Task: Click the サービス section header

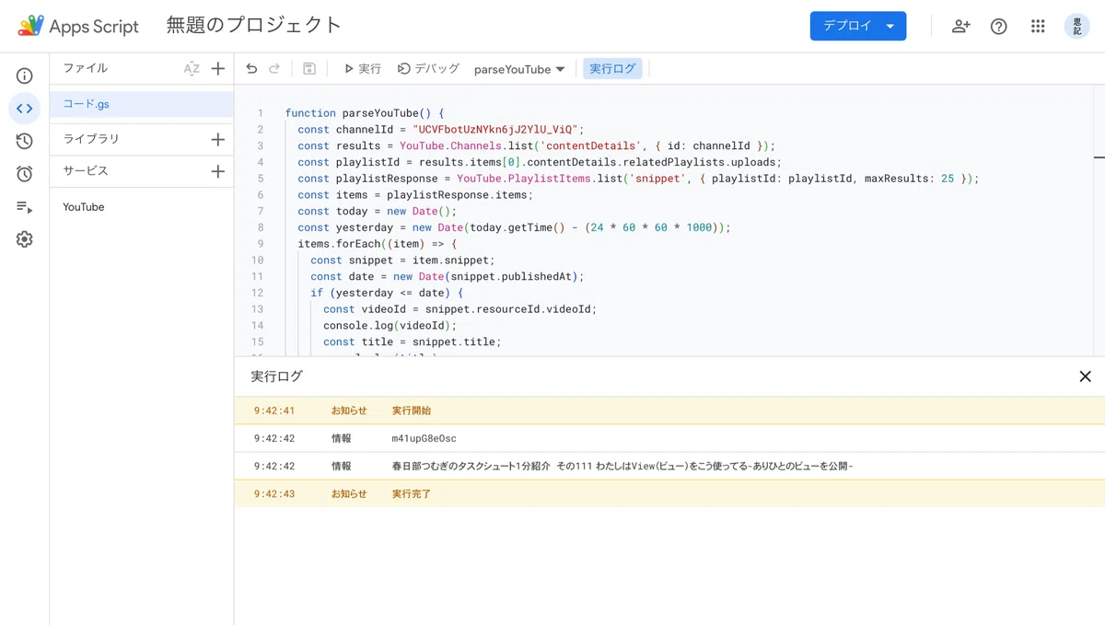Action: point(86,171)
